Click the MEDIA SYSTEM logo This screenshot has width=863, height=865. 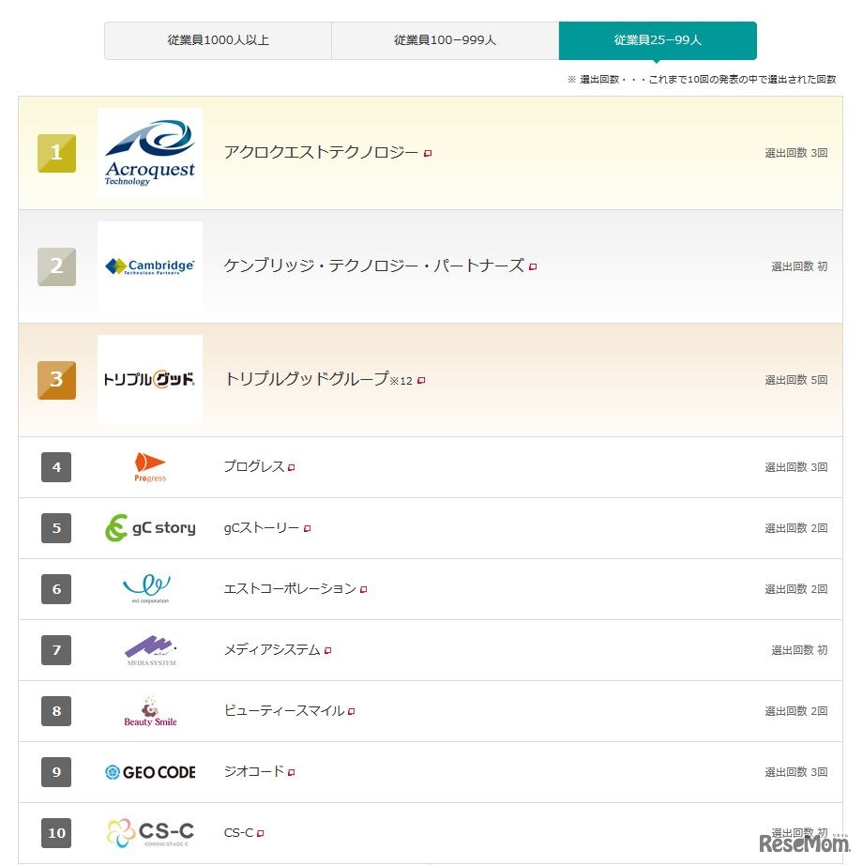[x=150, y=649]
